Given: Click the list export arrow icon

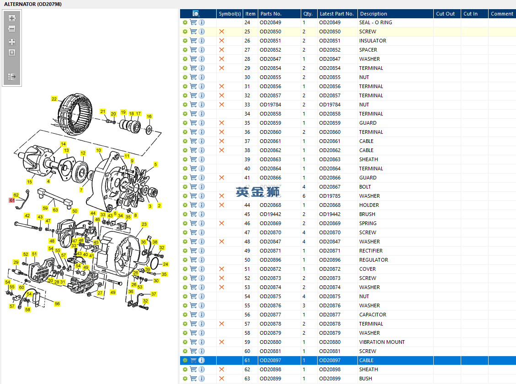Looking at the screenshot, I should click(12, 77).
